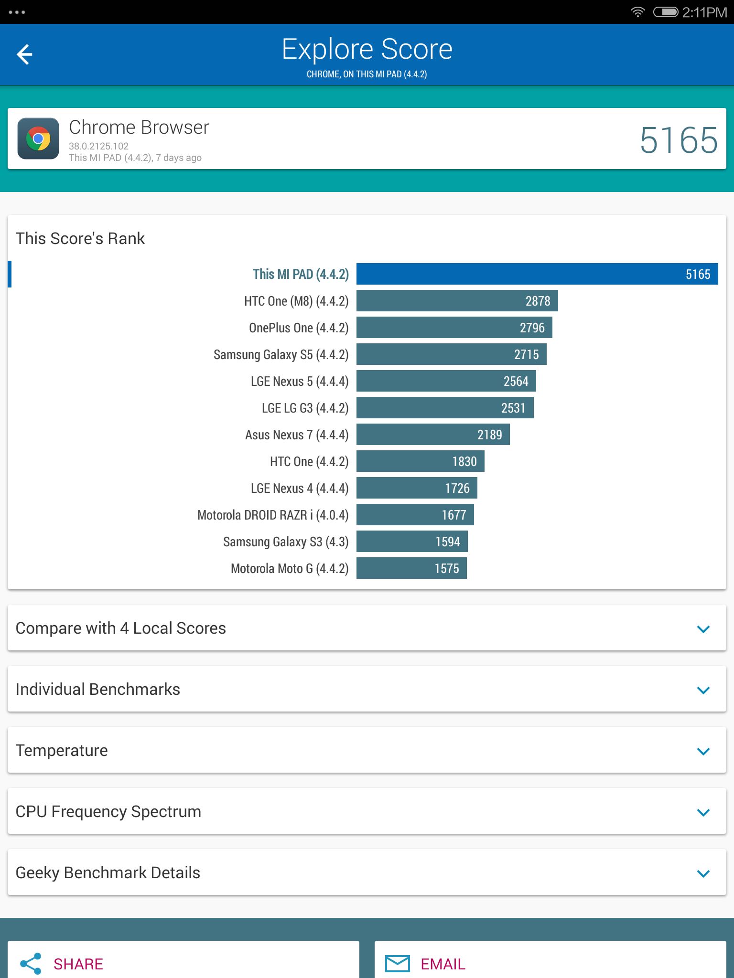Expand the Temperature section chevron
The image size is (734, 978).
[703, 751]
